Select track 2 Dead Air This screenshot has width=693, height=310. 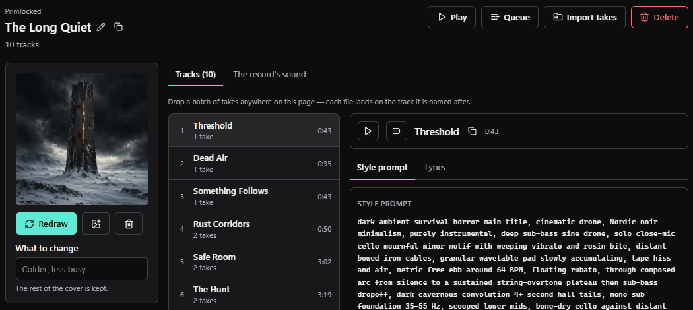(254, 164)
